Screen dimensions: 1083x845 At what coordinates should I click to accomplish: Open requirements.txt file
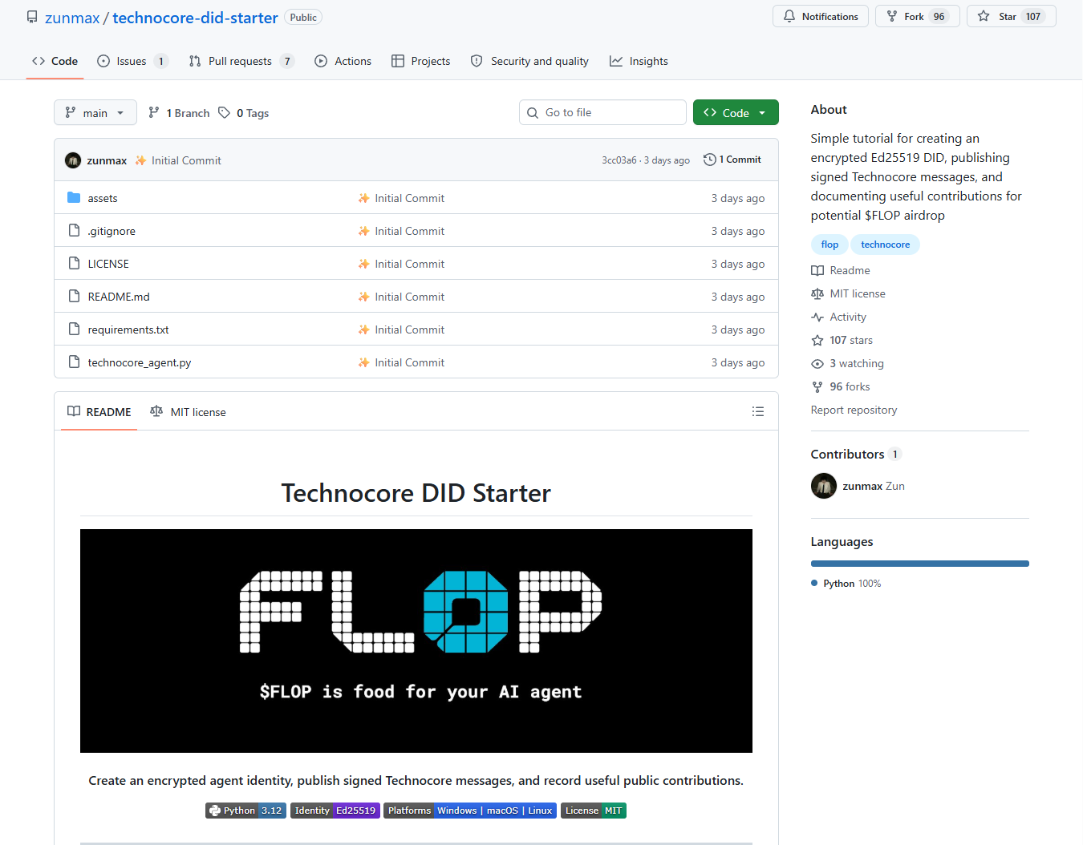tap(128, 330)
